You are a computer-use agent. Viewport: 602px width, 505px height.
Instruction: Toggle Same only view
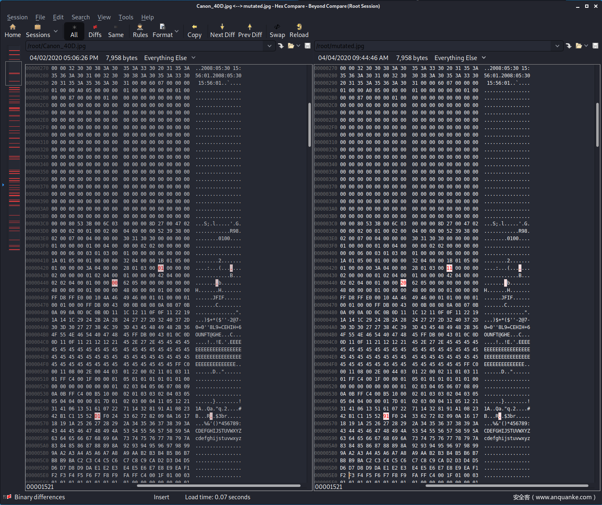pyautogui.click(x=116, y=31)
